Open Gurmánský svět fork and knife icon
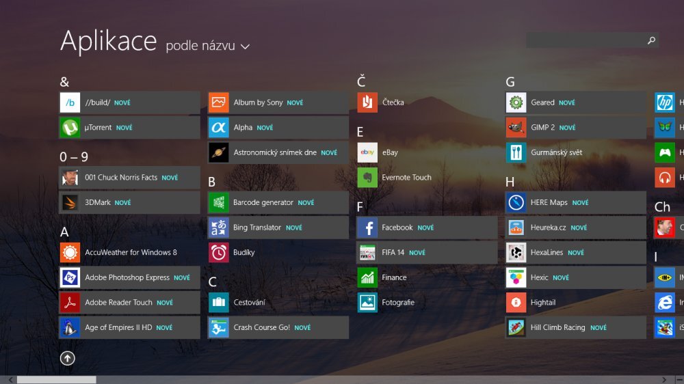 [516, 152]
